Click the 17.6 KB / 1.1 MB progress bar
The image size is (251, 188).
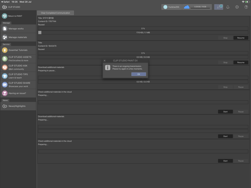[x=143, y=32]
